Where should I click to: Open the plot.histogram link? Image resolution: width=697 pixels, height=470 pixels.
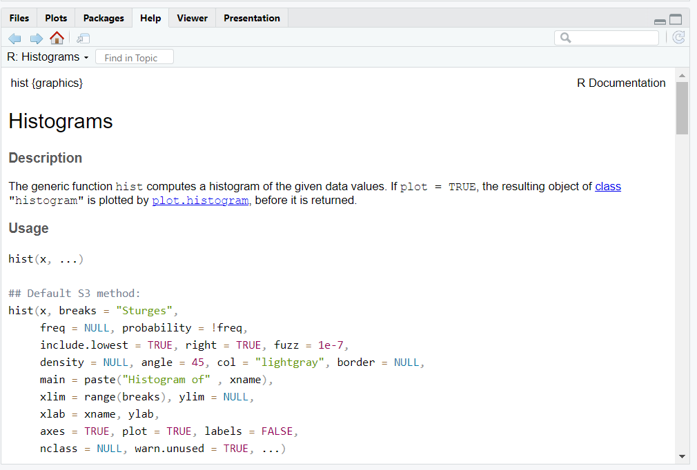pos(200,201)
